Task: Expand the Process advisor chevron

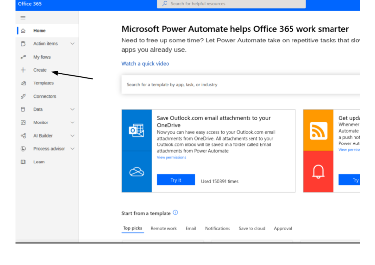Action: (72, 149)
